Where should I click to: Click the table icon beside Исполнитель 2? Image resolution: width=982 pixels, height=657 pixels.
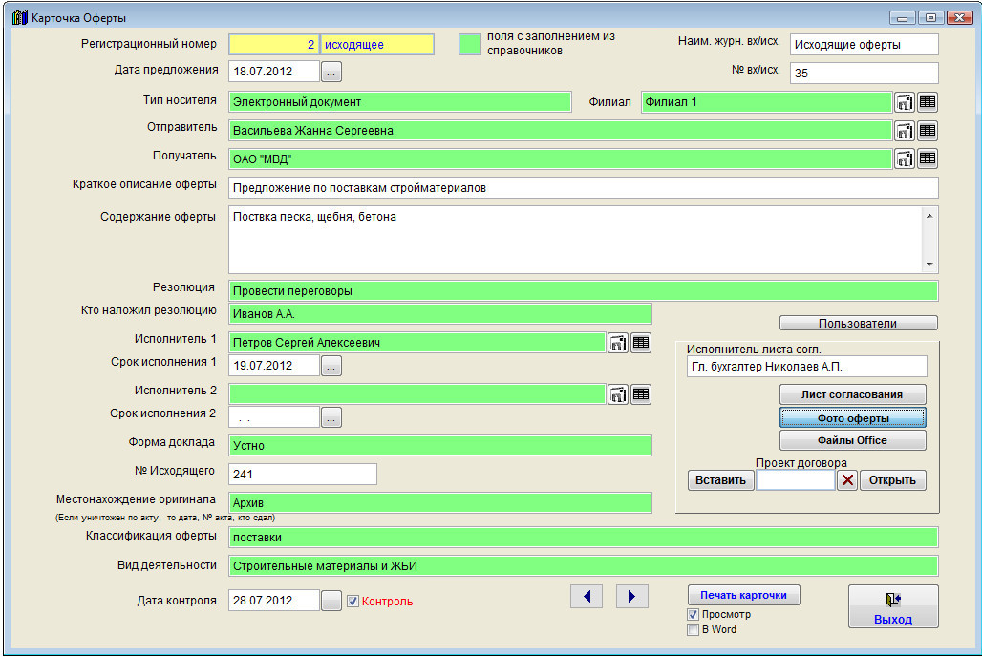click(x=641, y=393)
